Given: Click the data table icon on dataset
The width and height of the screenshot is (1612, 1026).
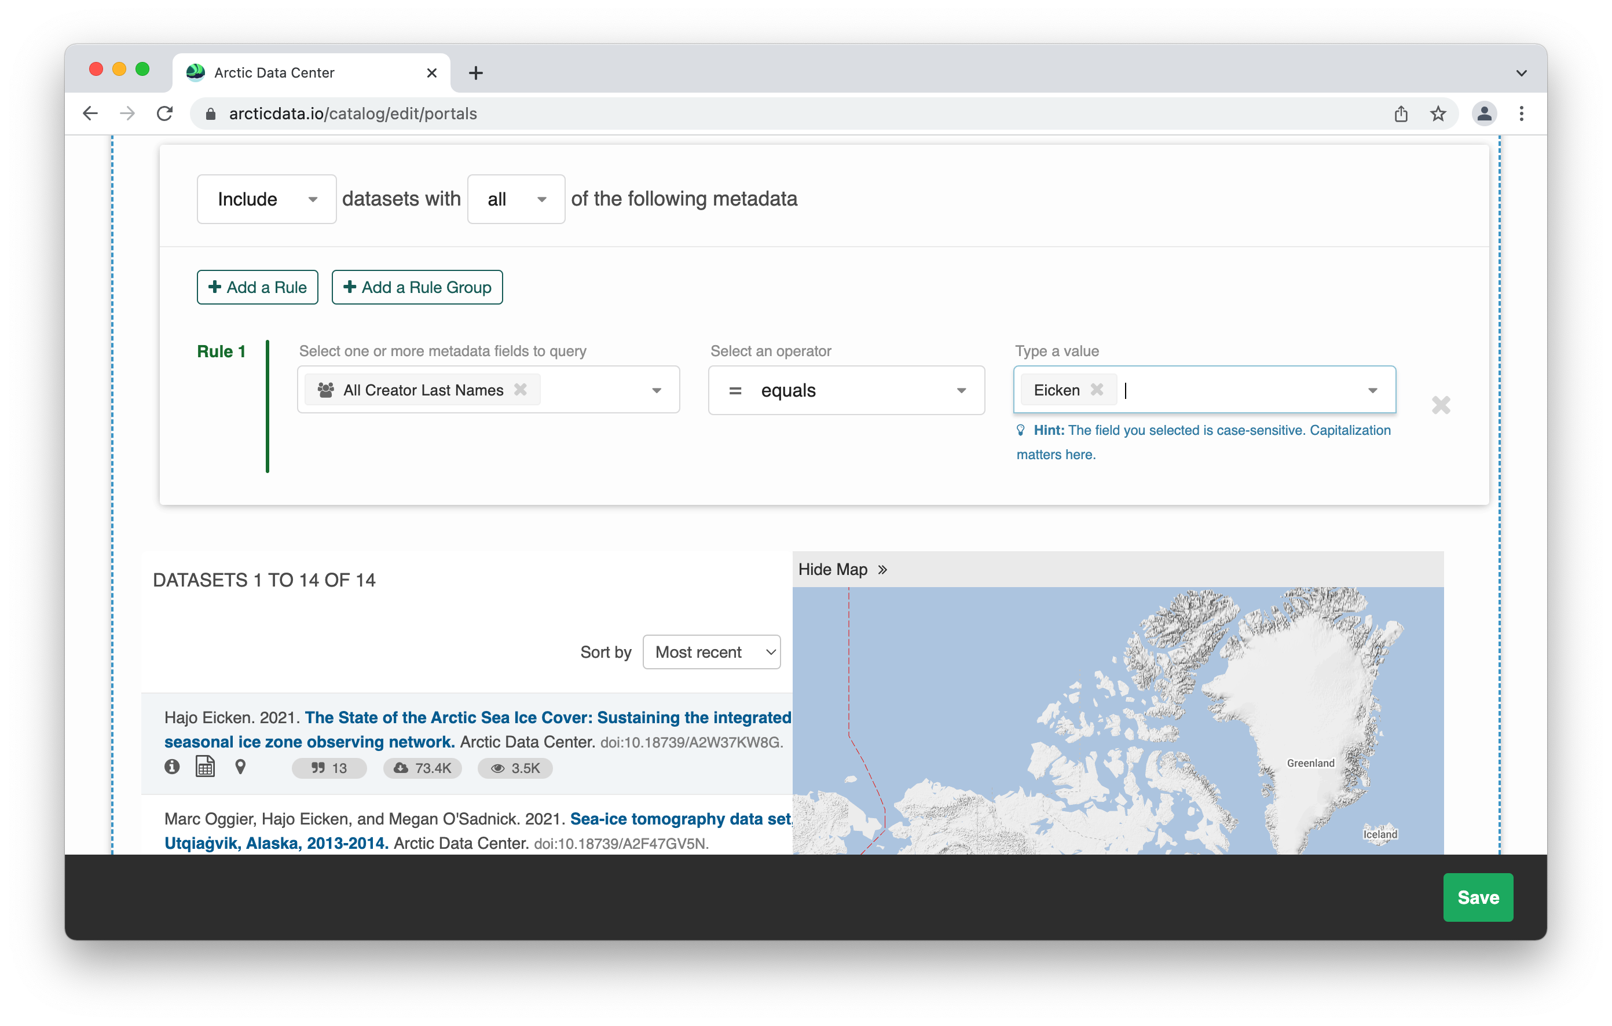Looking at the screenshot, I should (205, 767).
